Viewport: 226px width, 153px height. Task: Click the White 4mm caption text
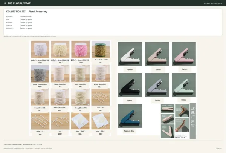60,84
